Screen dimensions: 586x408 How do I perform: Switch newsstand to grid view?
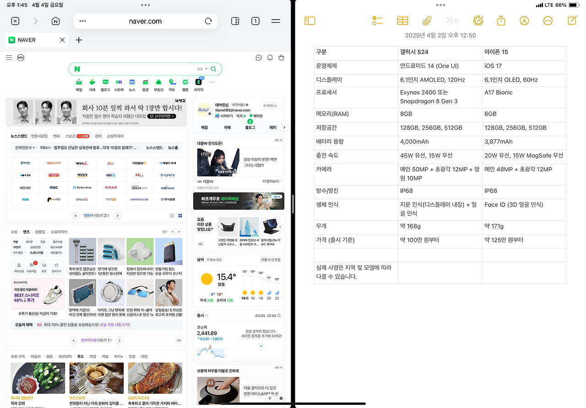[180, 216]
